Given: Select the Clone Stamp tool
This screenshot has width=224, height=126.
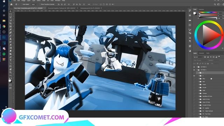Looking at the screenshot, I should (x=10, y=39).
